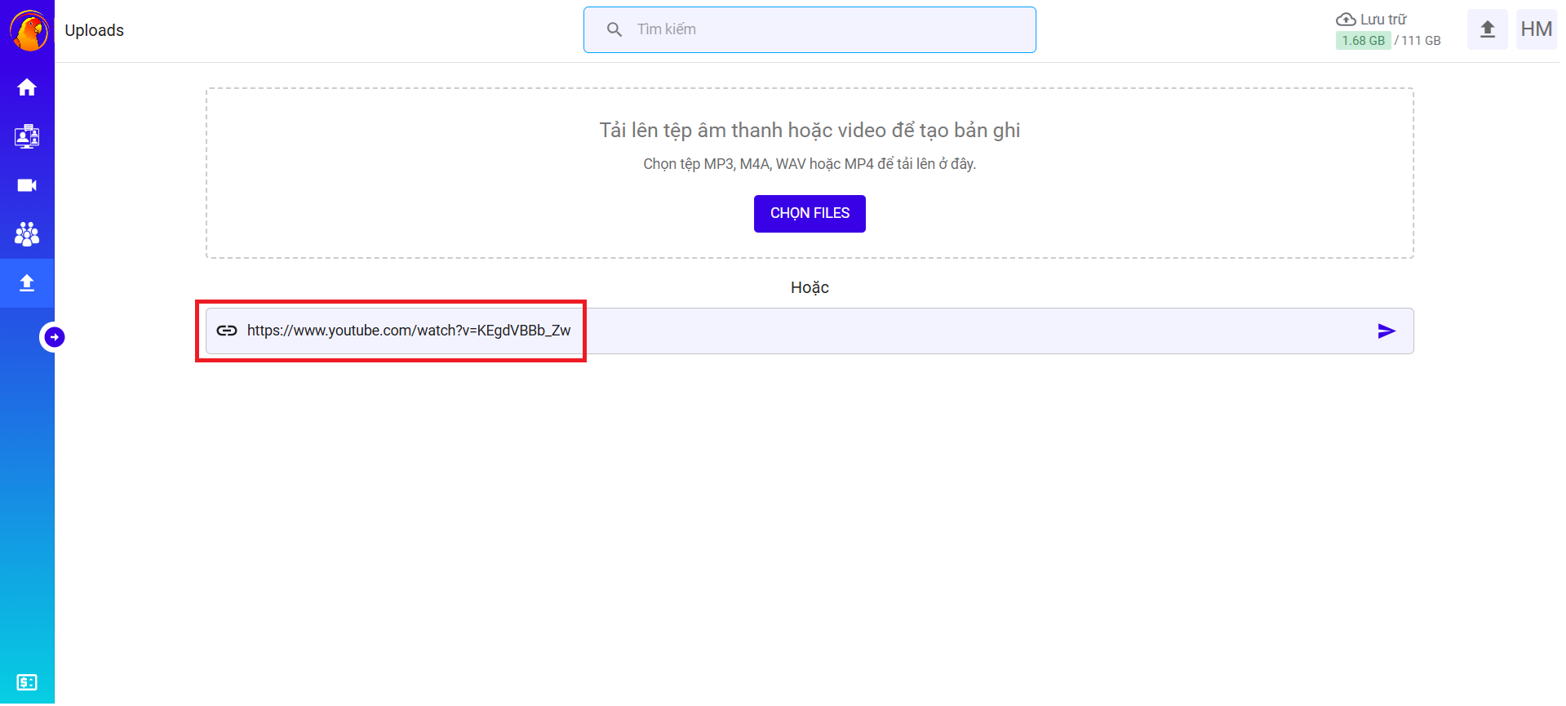Open the team group icon
This screenshot has height=706, width=1566.
(x=27, y=234)
